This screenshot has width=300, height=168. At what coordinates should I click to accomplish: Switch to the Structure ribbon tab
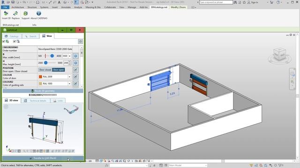[x=32, y=7]
